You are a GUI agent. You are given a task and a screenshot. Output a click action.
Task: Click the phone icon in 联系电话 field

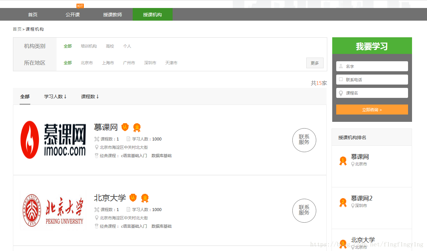[341, 80]
